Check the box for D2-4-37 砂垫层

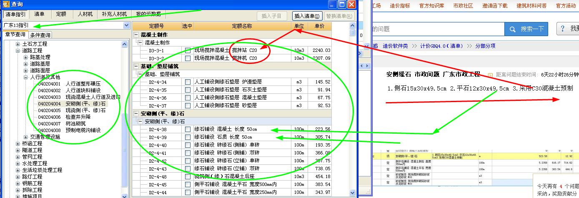[188, 106]
